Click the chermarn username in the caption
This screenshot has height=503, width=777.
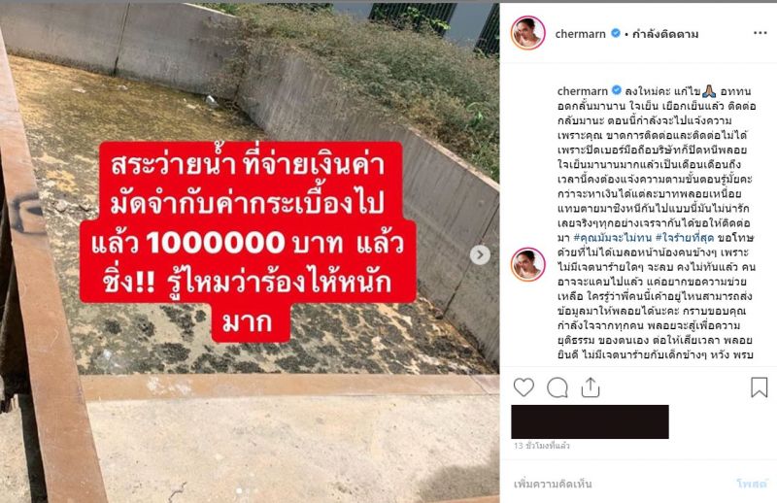pos(582,91)
